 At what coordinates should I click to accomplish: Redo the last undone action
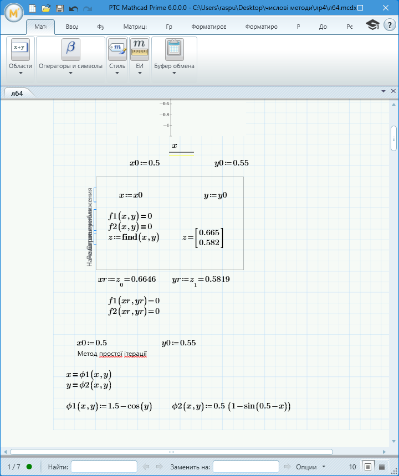click(88, 8)
